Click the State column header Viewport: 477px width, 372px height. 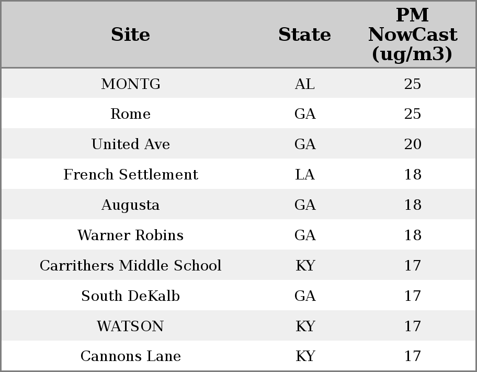[x=304, y=35]
